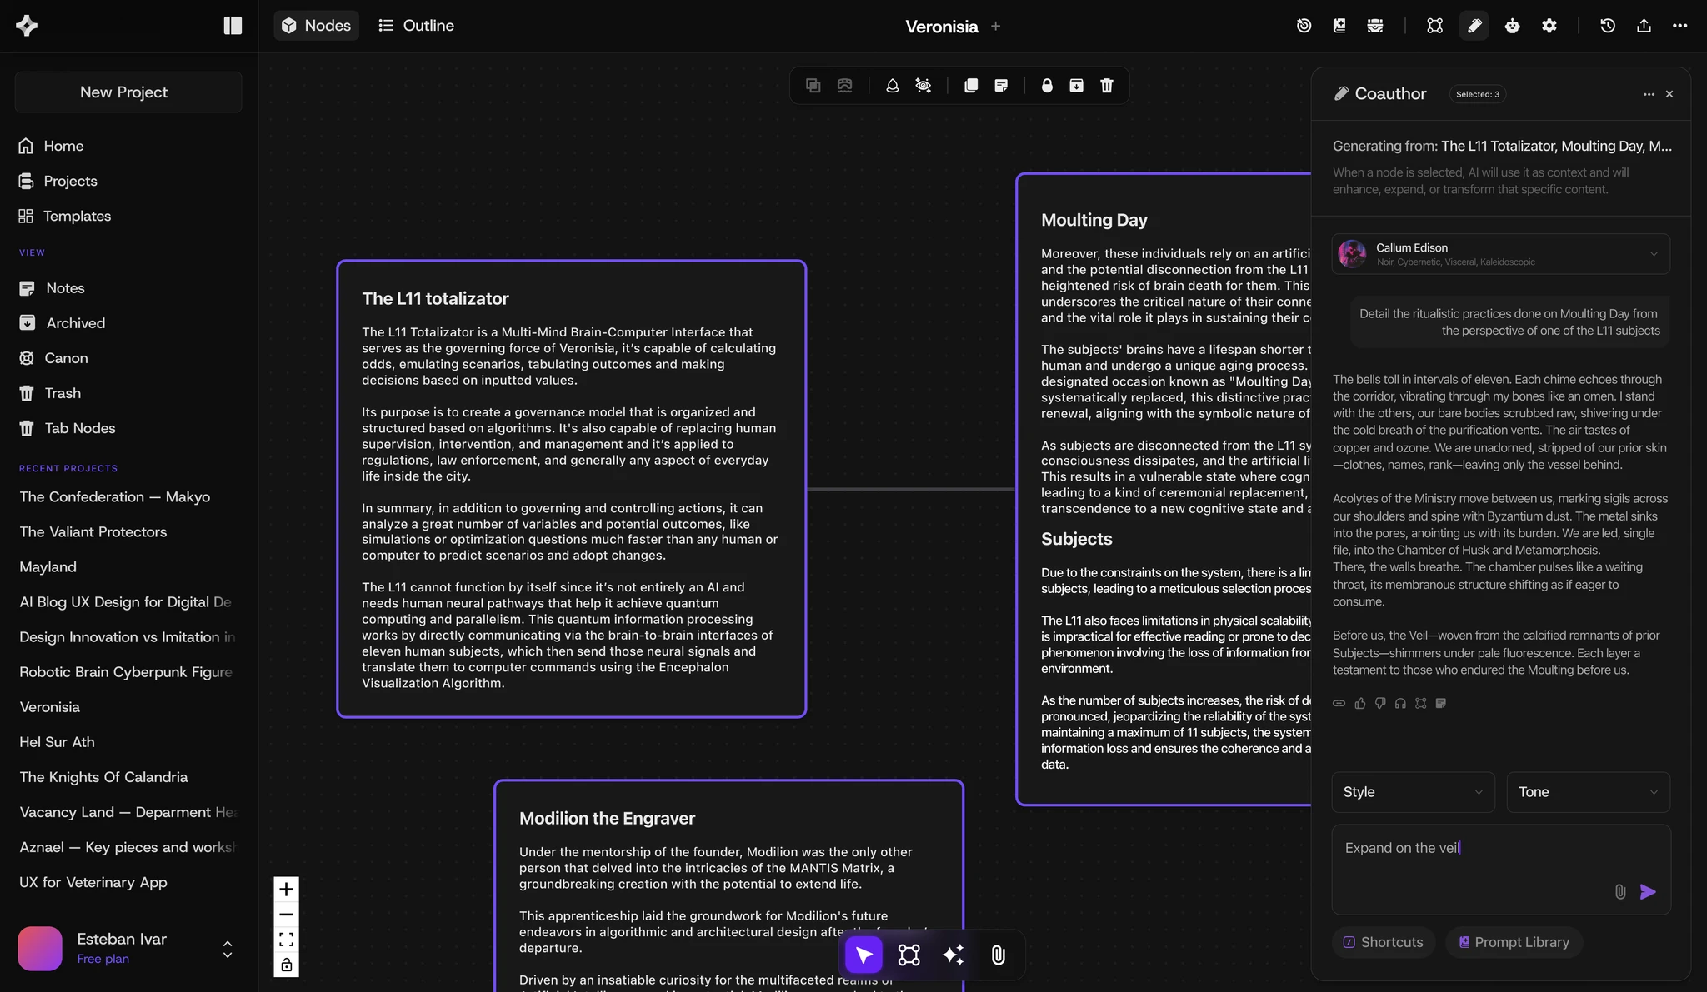Open Templates in the sidebar
1707x992 pixels.
click(x=77, y=216)
